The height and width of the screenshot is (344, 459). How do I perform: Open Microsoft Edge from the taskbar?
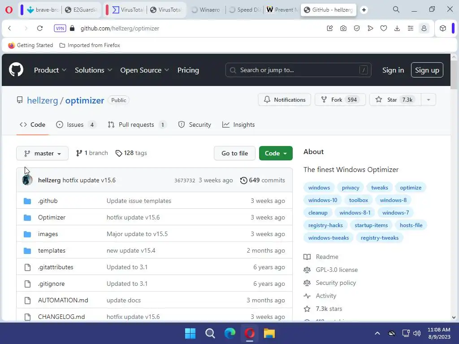230,333
